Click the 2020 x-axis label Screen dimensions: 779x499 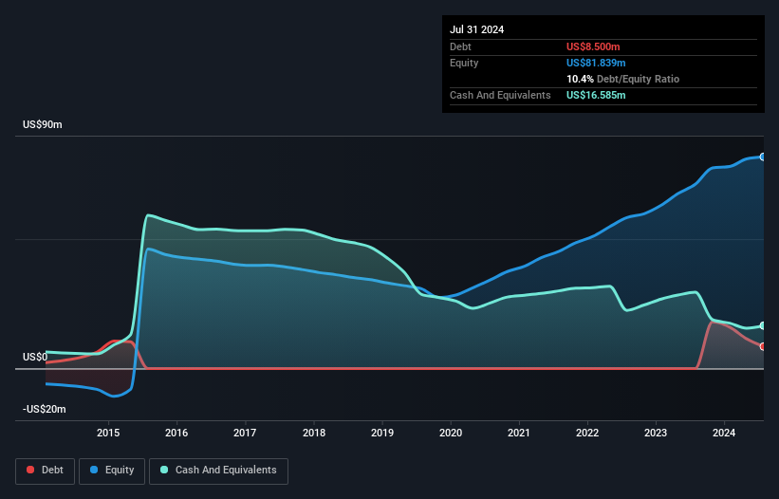coord(451,433)
